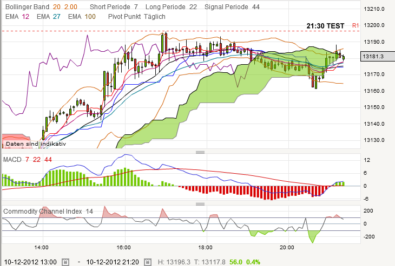The width and height of the screenshot is (395, 266).
Task: Click the 14:00 time axis label
Action: point(41,248)
